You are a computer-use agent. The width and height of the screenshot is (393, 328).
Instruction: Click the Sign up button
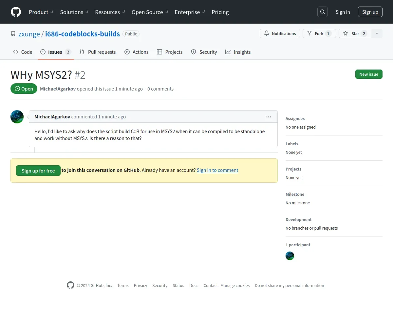[x=370, y=12]
